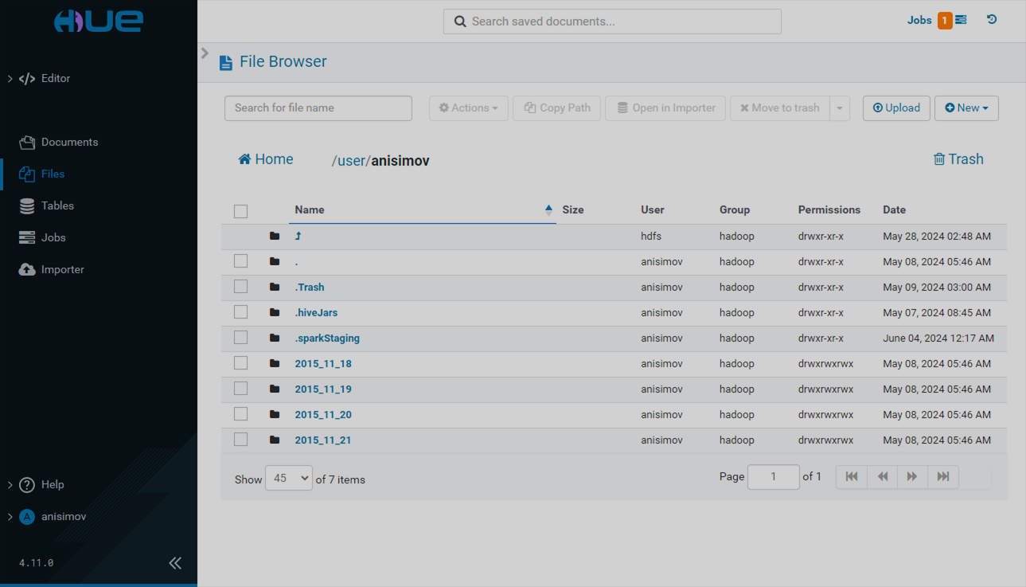The width and height of the screenshot is (1026, 587).
Task: Open the Help menu item
Action: (41, 484)
